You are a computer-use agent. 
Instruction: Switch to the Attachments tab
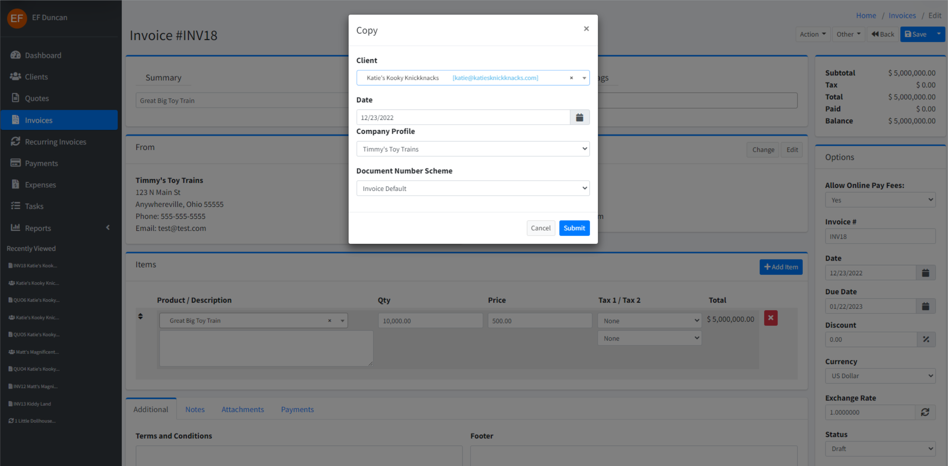(x=243, y=409)
